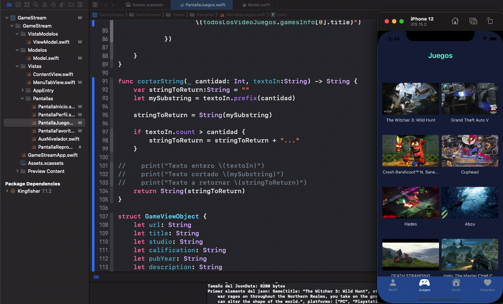Select PantallaRepro file in navigator
Screen dimensions: 503x304
[55, 147]
